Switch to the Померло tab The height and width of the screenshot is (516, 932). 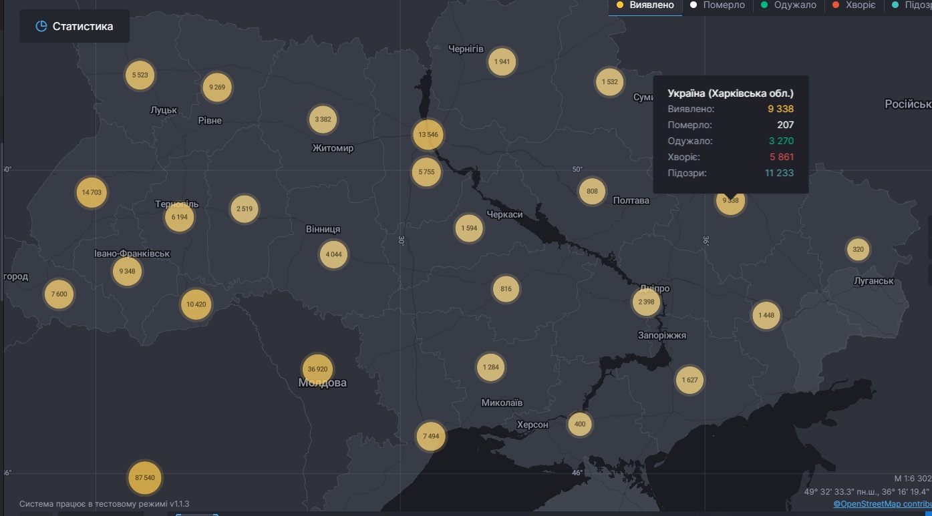[717, 5]
